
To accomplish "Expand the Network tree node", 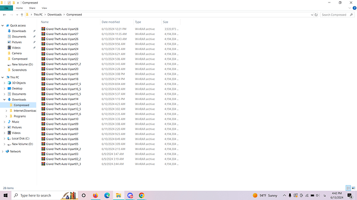I will (x=3, y=152).
